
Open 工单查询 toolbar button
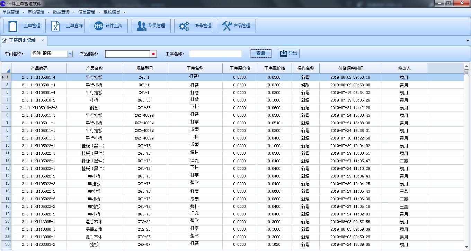pyautogui.click(x=65, y=26)
